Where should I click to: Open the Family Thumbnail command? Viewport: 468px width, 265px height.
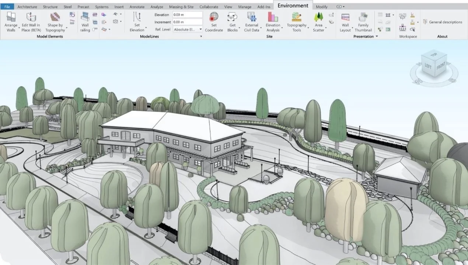pyautogui.click(x=363, y=22)
